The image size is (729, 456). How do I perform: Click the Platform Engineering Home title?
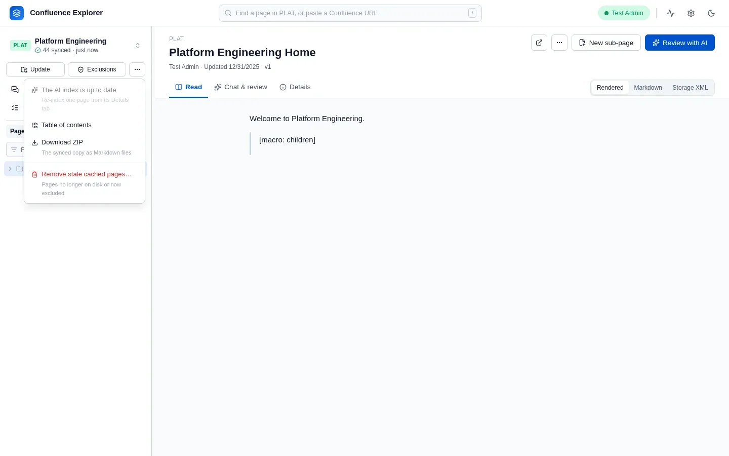coord(242,53)
